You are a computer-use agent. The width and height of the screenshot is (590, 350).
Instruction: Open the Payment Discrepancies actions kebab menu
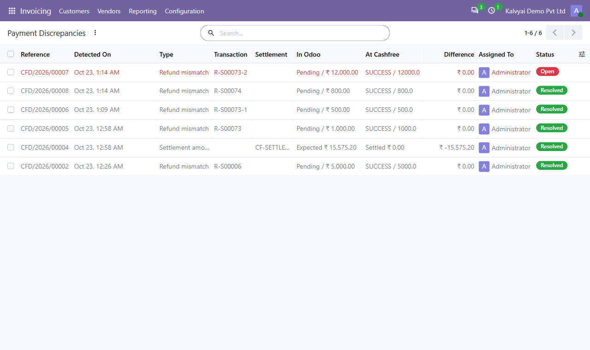95,33
